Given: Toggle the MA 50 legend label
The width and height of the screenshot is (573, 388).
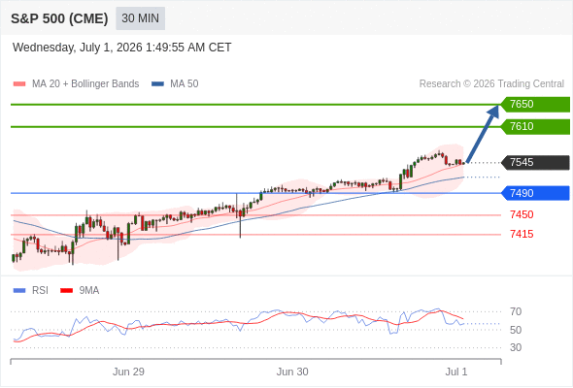Looking at the screenshot, I should [185, 84].
